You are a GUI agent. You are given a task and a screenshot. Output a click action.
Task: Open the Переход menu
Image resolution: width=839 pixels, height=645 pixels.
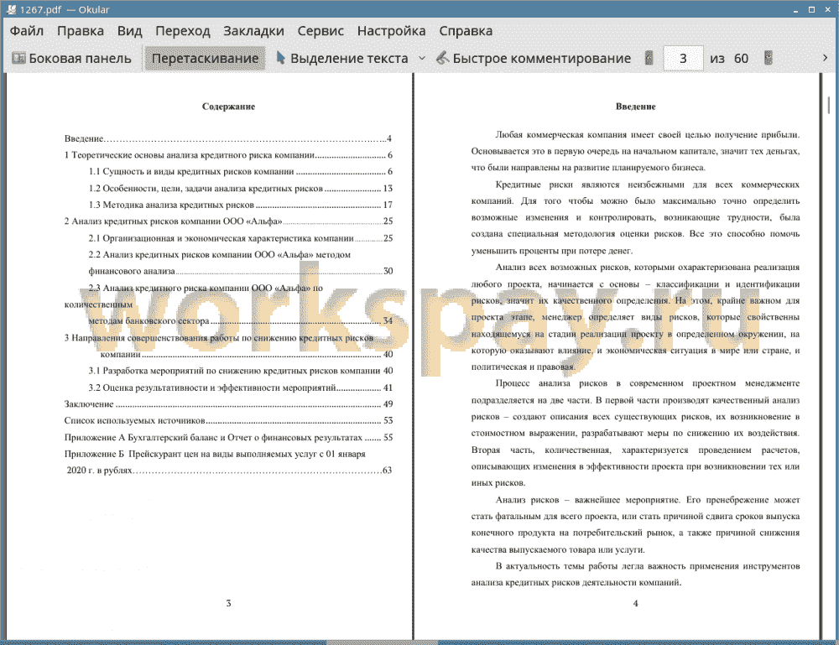click(x=182, y=31)
